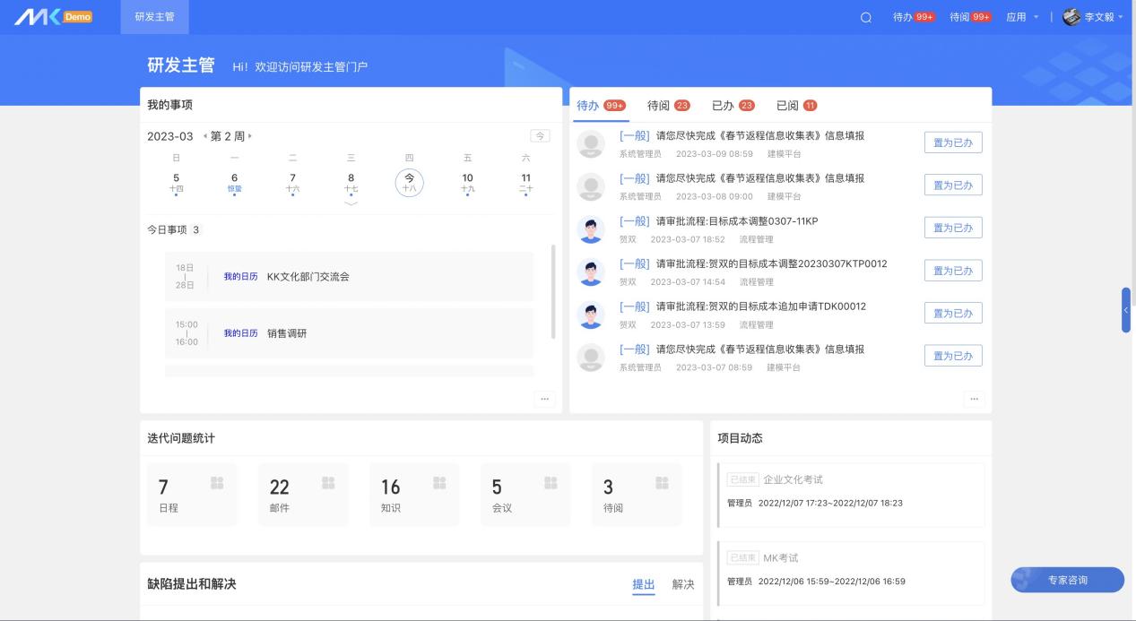The image size is (1136, 621).
Task: Open the ellipsis menu in 我的事项 panel
Action: [544, 399]
